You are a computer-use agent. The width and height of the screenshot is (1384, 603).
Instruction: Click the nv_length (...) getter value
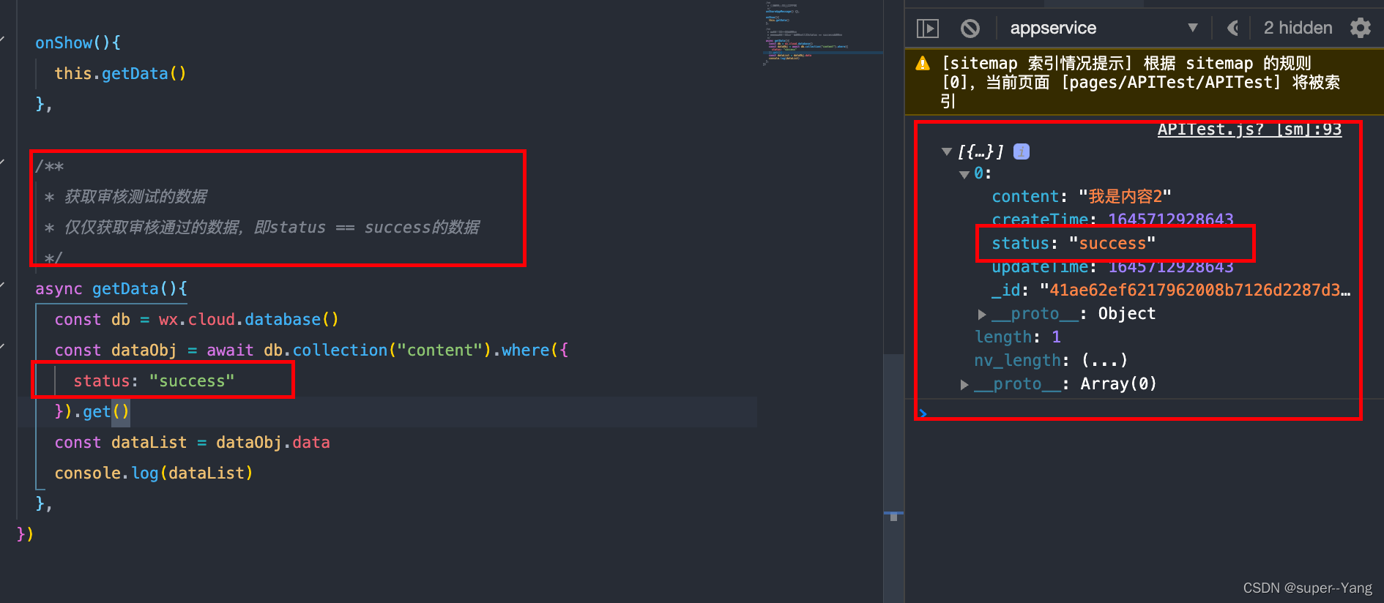1104,360
